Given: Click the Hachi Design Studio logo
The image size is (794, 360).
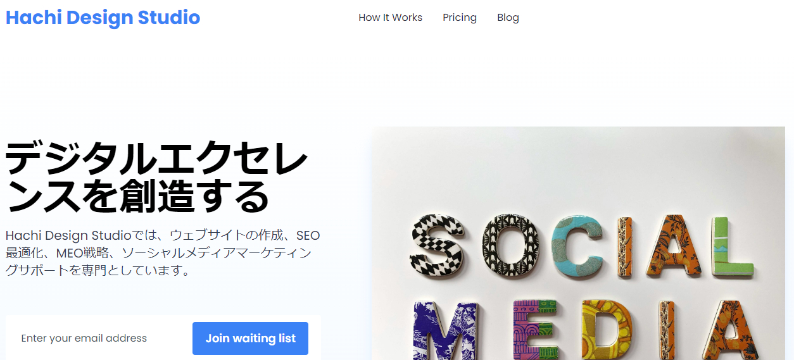Looking at the screenshot, I should pos(103,18).
